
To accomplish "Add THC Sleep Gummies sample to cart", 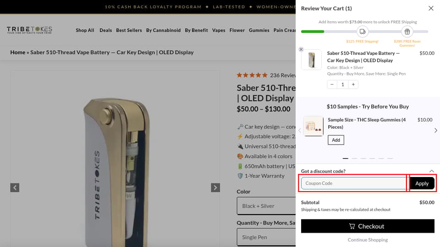I will [336, 140].
